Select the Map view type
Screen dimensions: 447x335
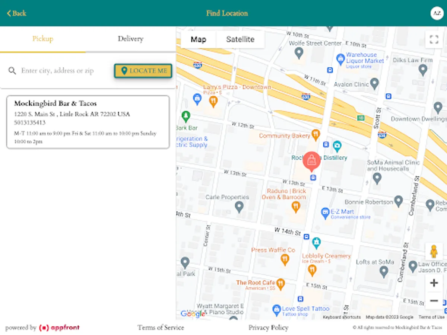[198, 39]
